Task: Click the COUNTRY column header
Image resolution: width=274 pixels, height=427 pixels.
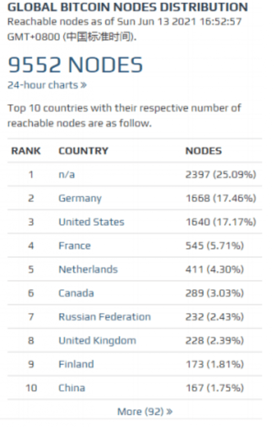Action: click(83, 151)
